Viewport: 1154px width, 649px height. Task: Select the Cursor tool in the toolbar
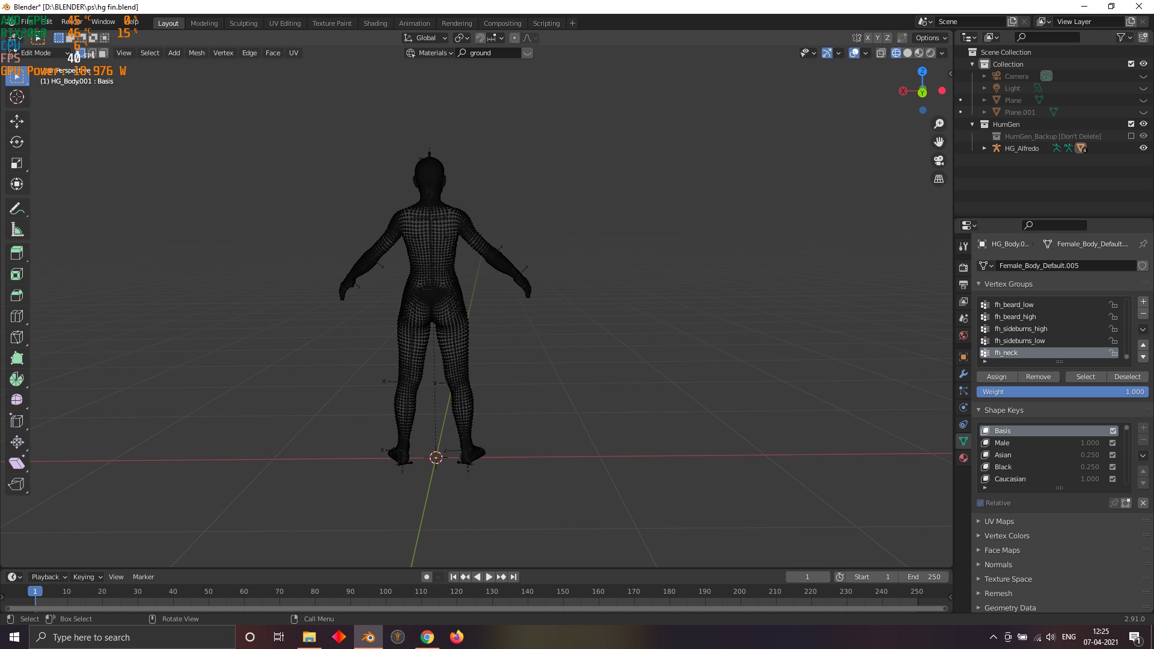click(17, 97)
